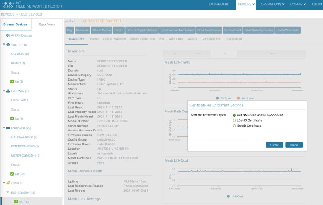Click Block Mesh Device button
This screenshot has height=205, width=323.
[x=209, y=30]
